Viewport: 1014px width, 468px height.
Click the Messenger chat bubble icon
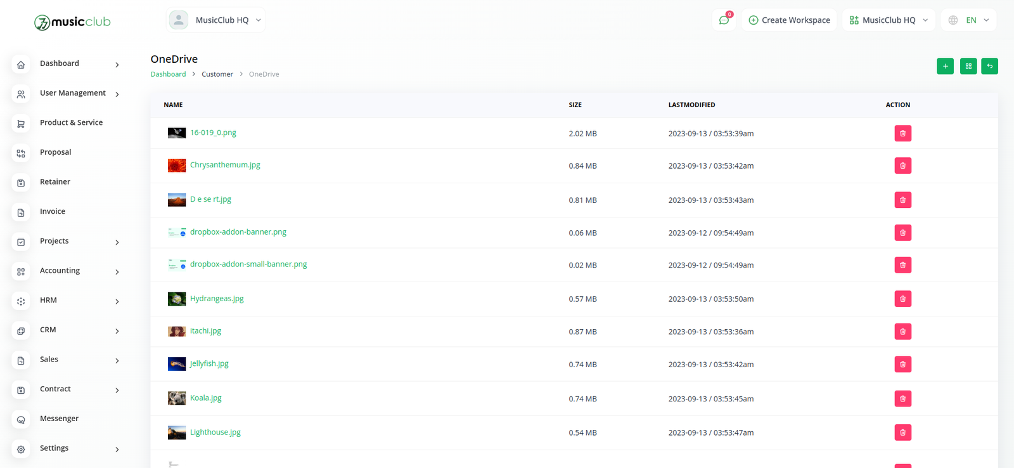pos(21,420)
